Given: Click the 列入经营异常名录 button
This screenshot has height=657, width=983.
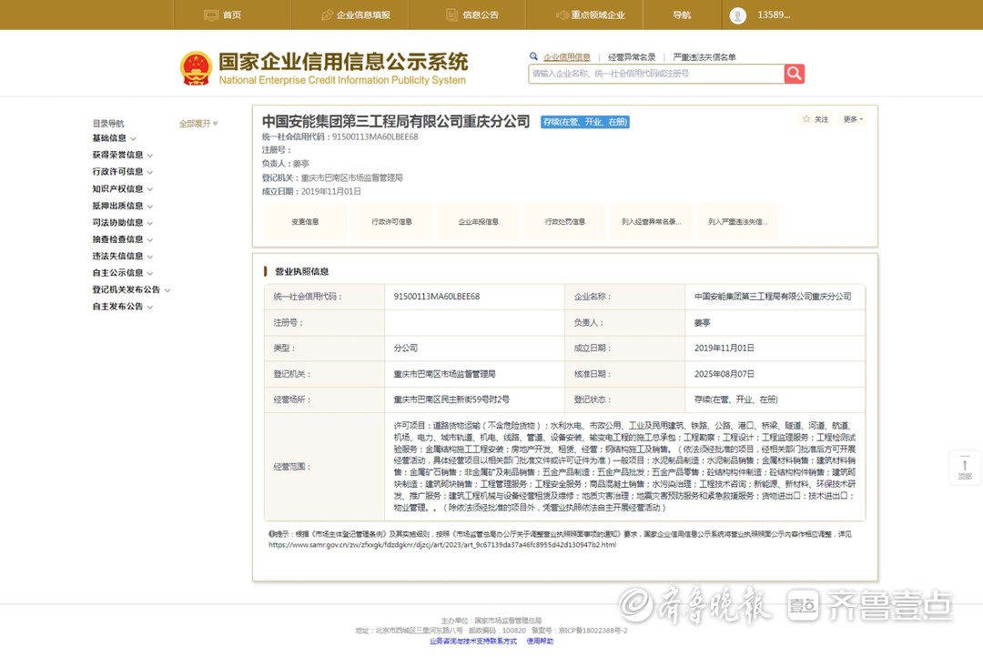Looking at the screenshot, I should [652, 222].
